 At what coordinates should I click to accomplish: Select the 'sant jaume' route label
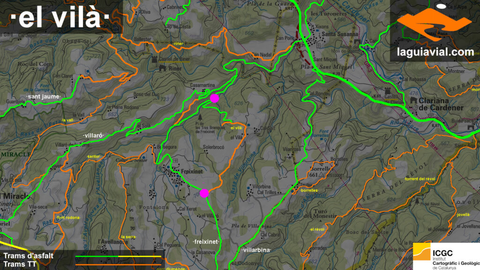[x=44, y=97]
